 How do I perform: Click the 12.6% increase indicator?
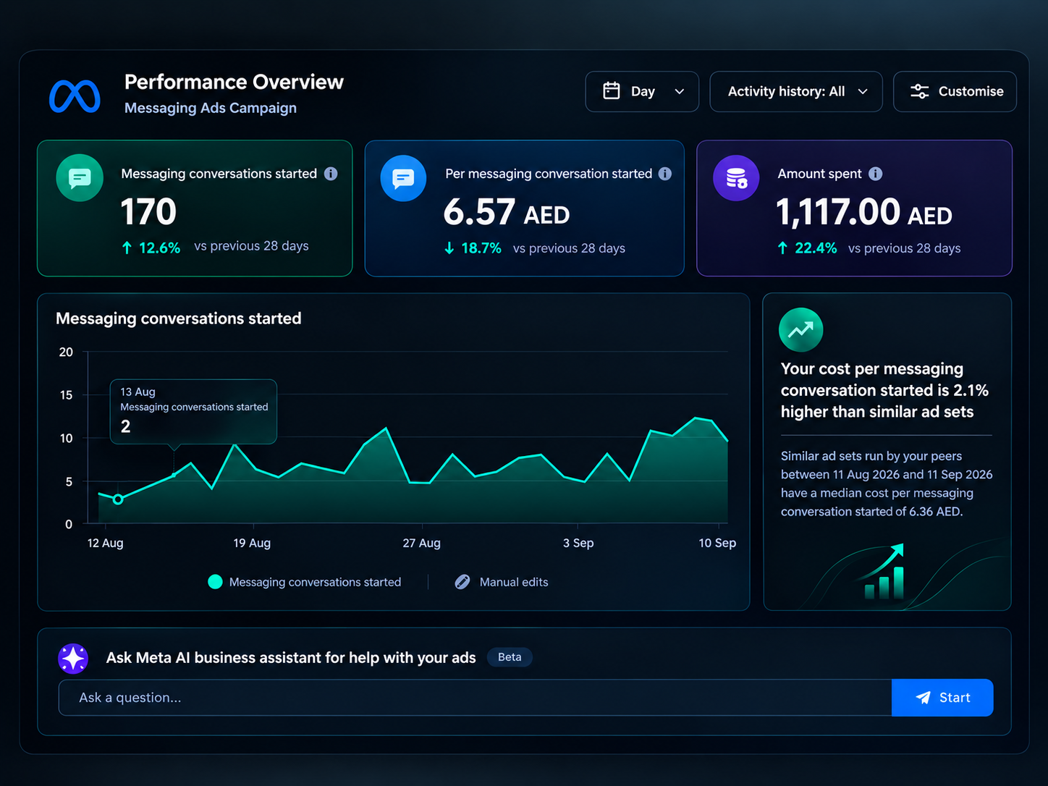(x=151, y=248)
